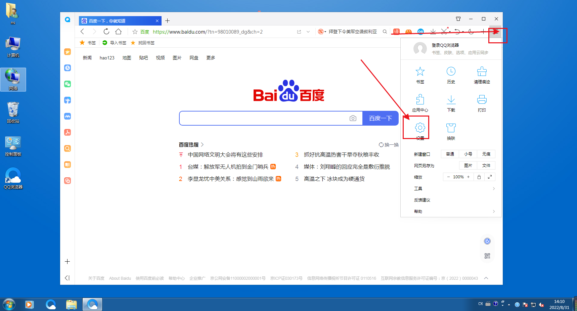Open new tab with plus button

[x=167, y=21]
